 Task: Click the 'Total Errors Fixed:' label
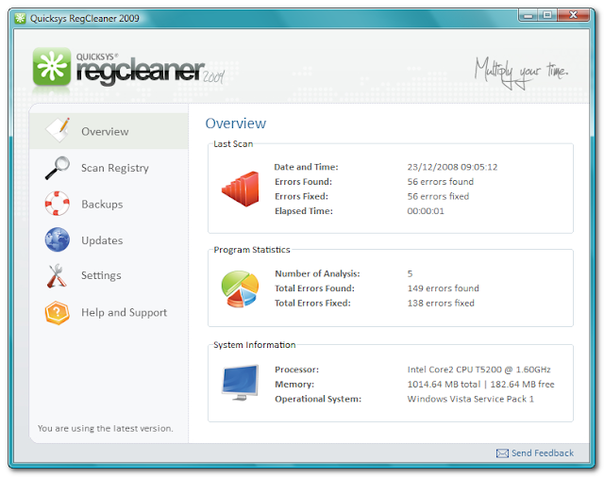pos(312,303)
